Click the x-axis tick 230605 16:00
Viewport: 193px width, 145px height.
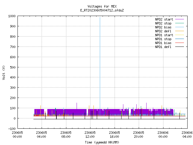tap(114, 135)
